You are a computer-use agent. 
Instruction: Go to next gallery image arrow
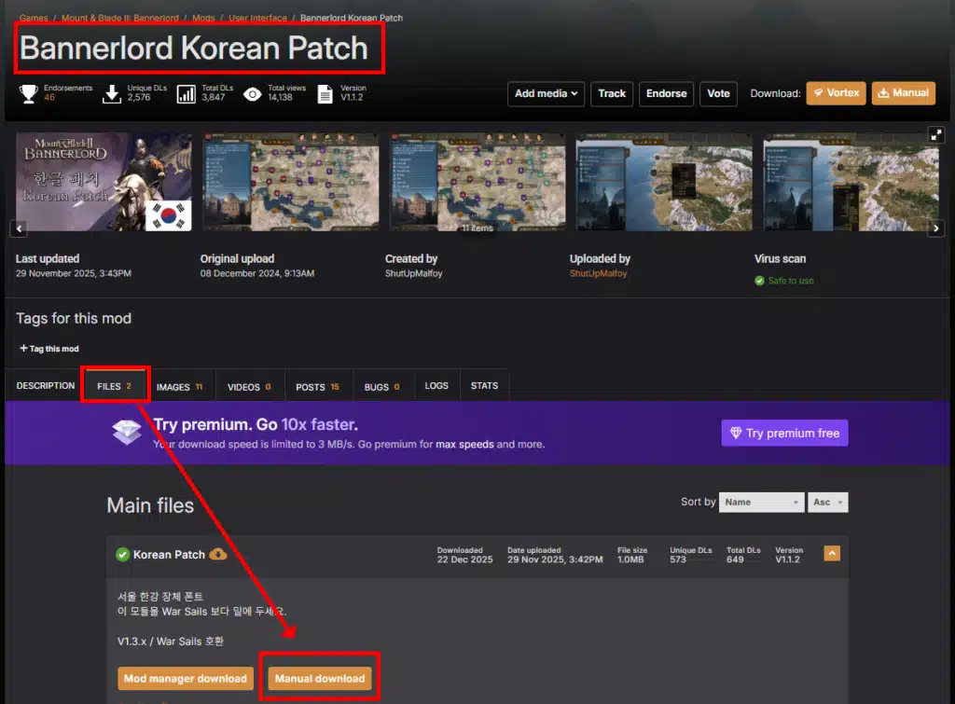(x=936, y=228)
